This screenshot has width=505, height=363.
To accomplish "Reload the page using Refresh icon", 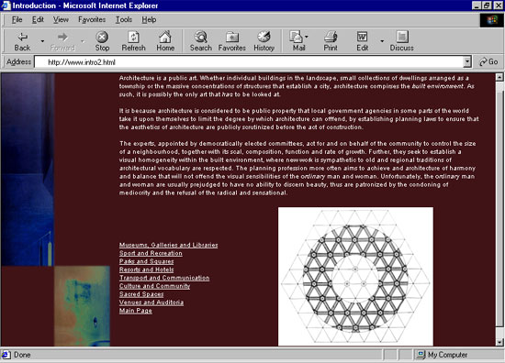I will 133,37.
